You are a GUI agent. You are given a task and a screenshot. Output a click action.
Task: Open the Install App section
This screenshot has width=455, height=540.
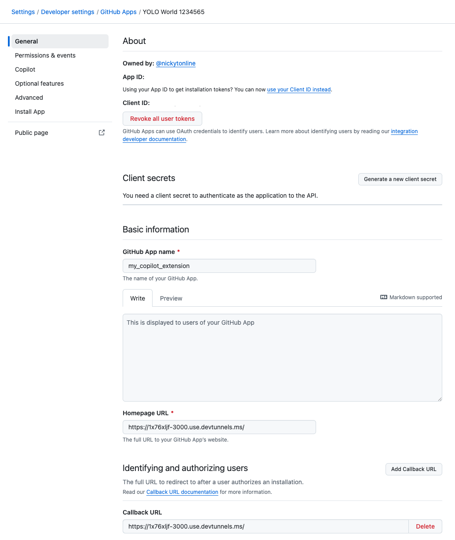[x=29, y=112]
